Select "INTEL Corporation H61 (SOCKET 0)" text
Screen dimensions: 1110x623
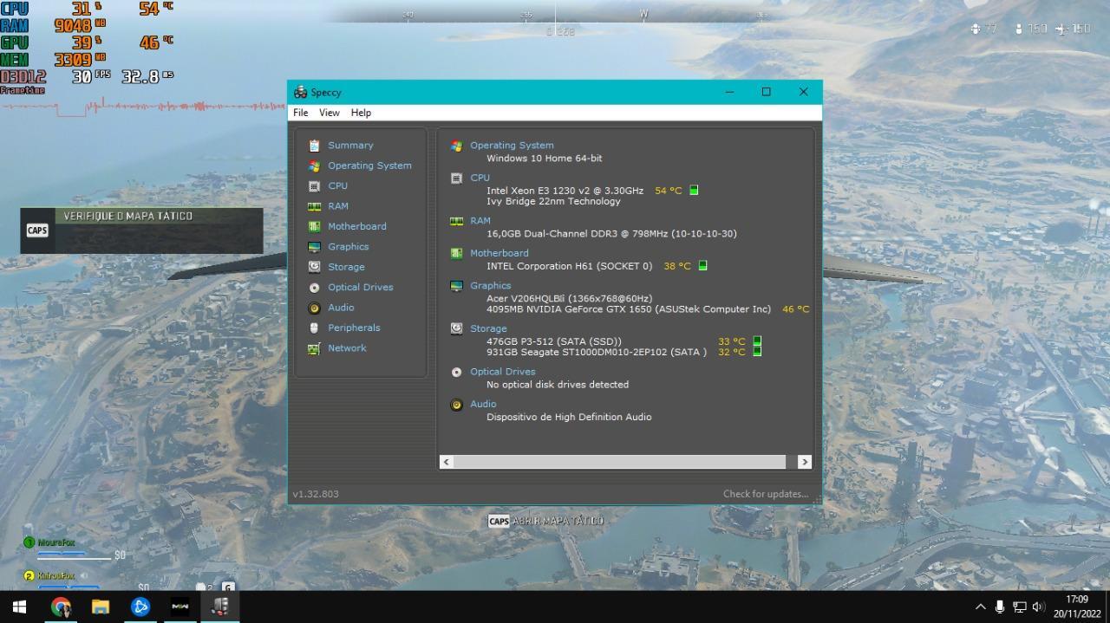[569, 266]
